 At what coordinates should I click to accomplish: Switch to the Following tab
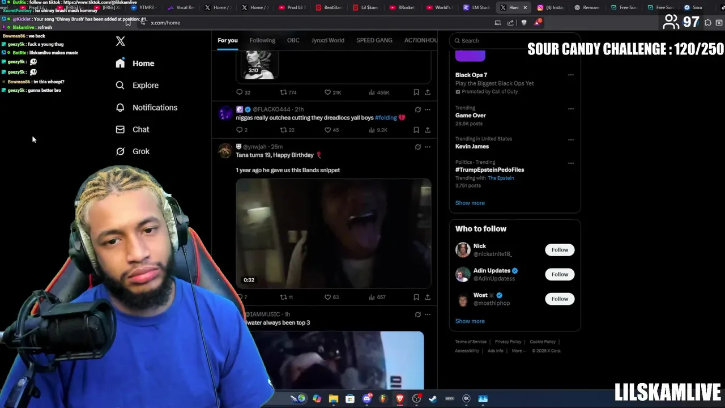coord(262,40)
